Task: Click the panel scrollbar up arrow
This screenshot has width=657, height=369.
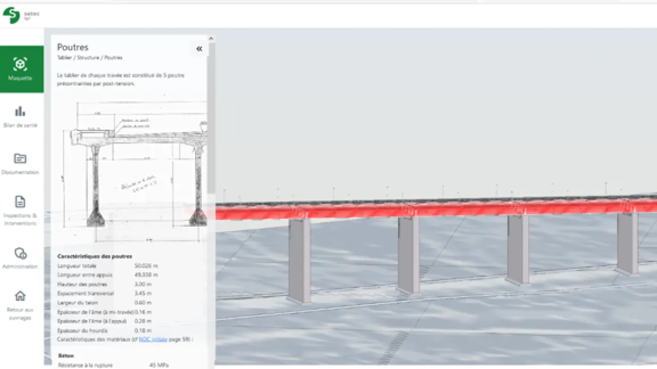Action: [211, 39]
